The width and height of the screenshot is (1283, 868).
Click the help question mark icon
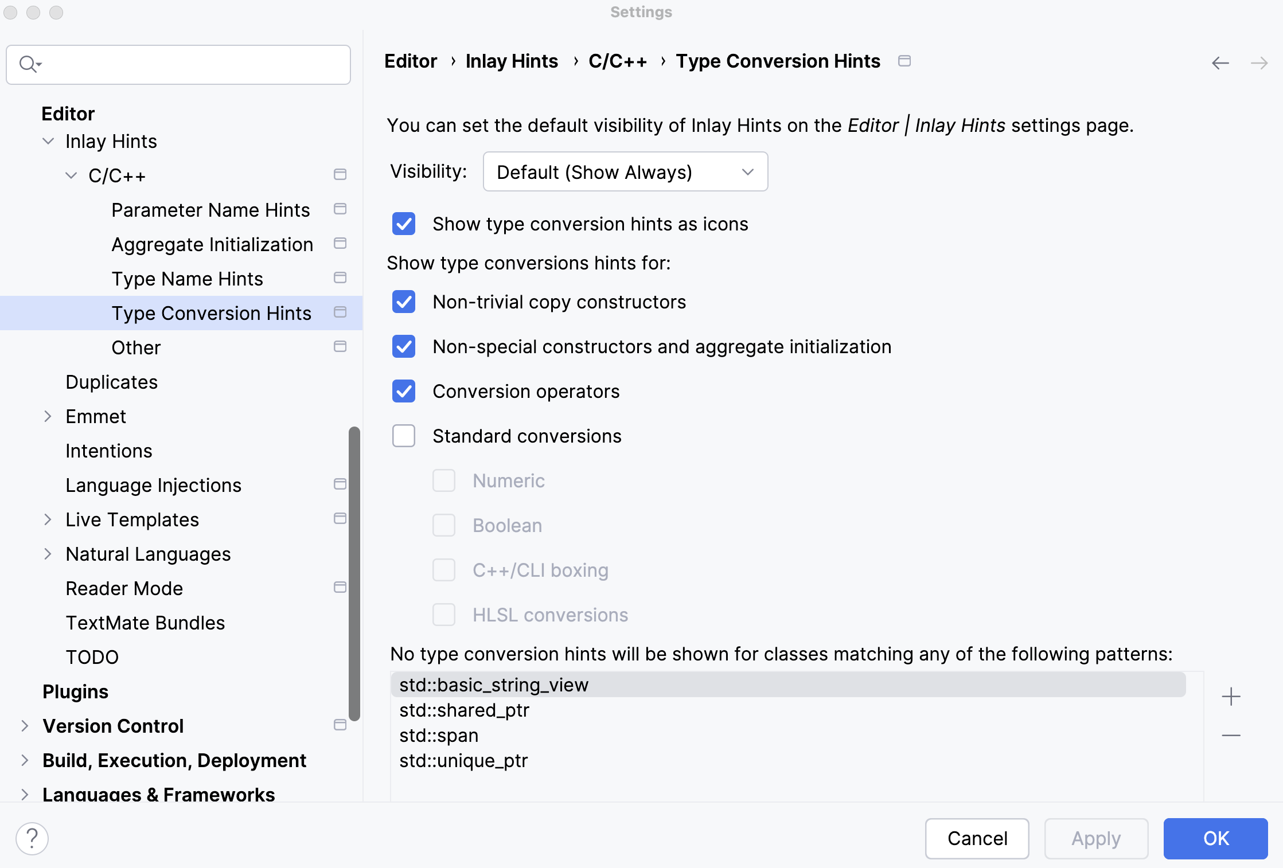(x=32, y=838)
